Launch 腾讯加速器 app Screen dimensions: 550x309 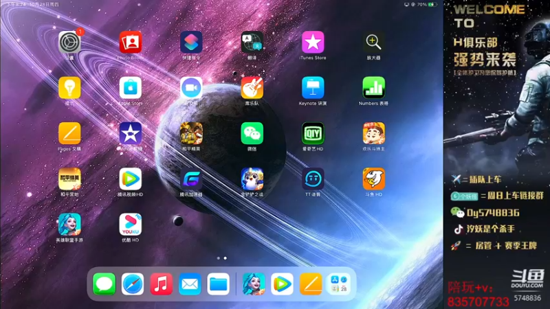[x=191, y=179]
